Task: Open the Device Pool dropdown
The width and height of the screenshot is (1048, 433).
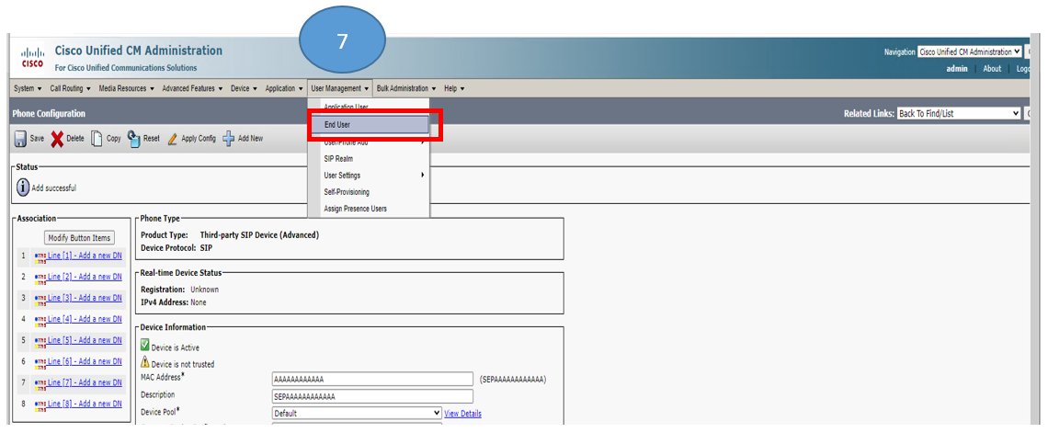Action: click(357, 414)
